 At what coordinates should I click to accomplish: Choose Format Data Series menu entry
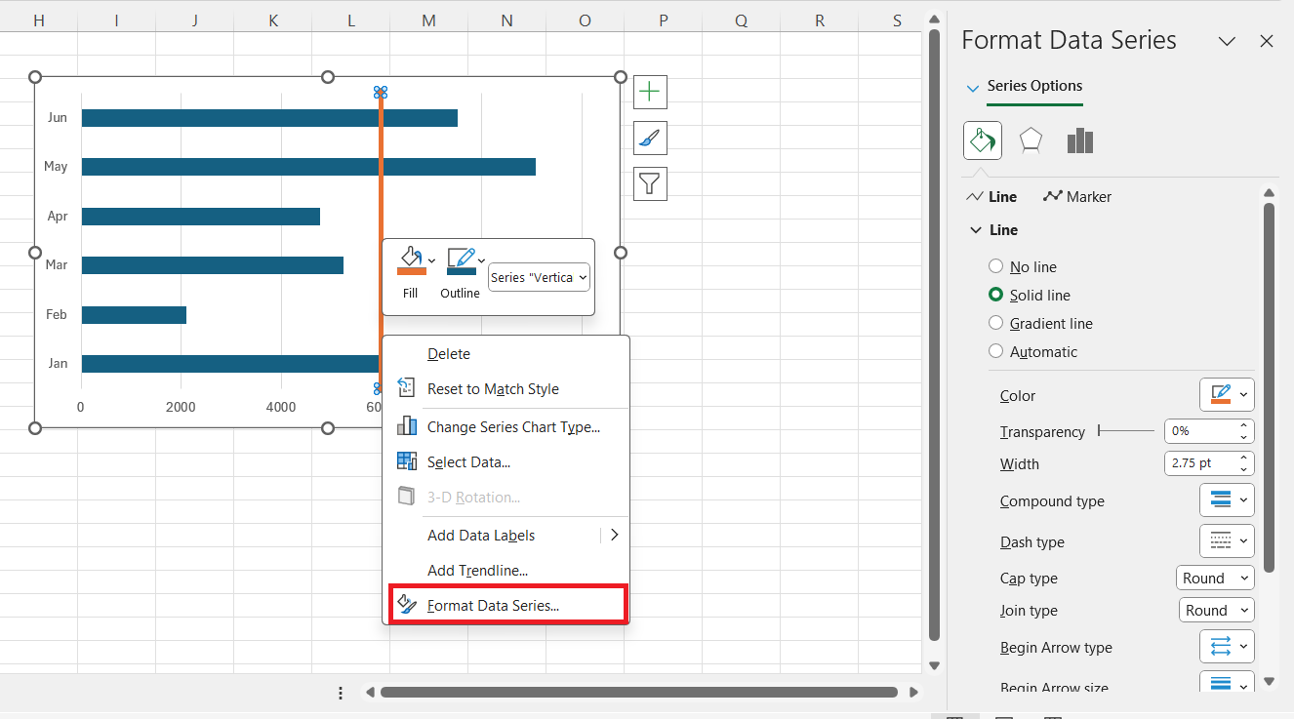(x=507, y=605)
